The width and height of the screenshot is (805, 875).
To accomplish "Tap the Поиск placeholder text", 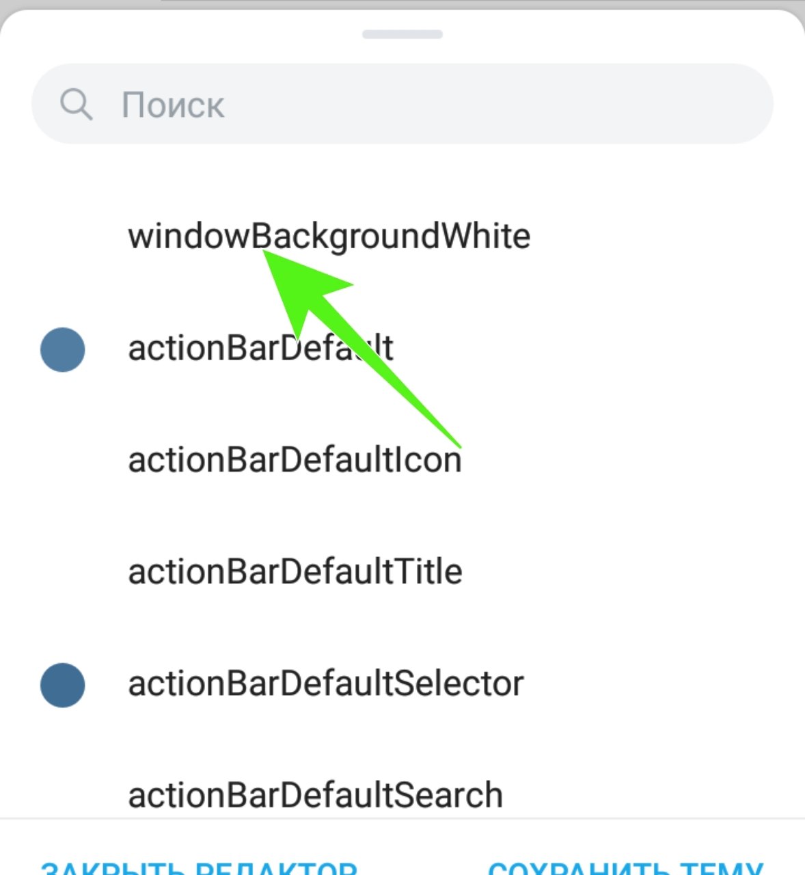I will point(173,105).
